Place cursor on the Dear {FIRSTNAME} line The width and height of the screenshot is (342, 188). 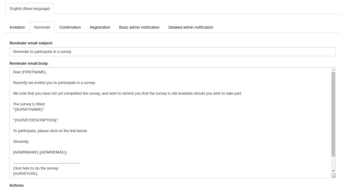click(30, 72)
